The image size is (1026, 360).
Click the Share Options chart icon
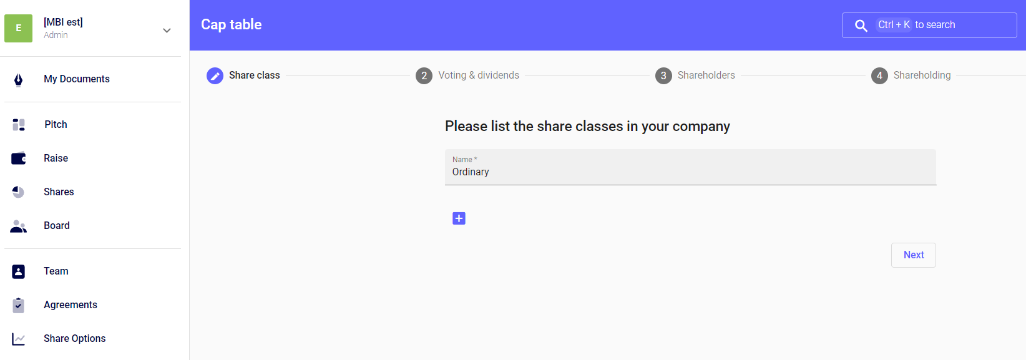click(x=19, y=339)
